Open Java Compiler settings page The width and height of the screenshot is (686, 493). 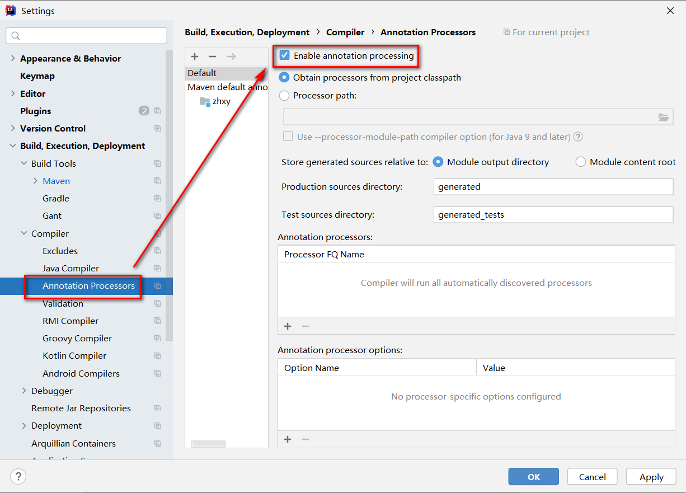71,268
